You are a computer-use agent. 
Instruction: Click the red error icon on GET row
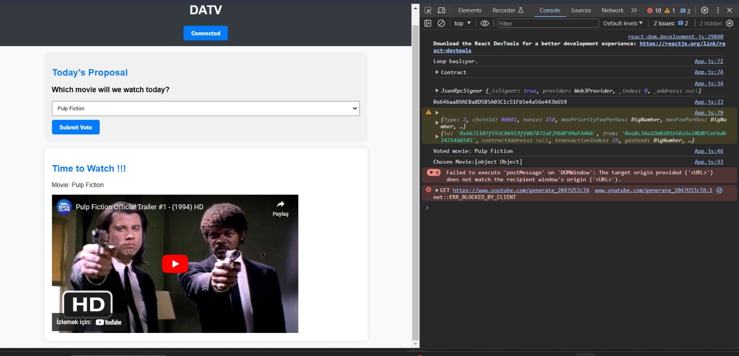[428, 190]
